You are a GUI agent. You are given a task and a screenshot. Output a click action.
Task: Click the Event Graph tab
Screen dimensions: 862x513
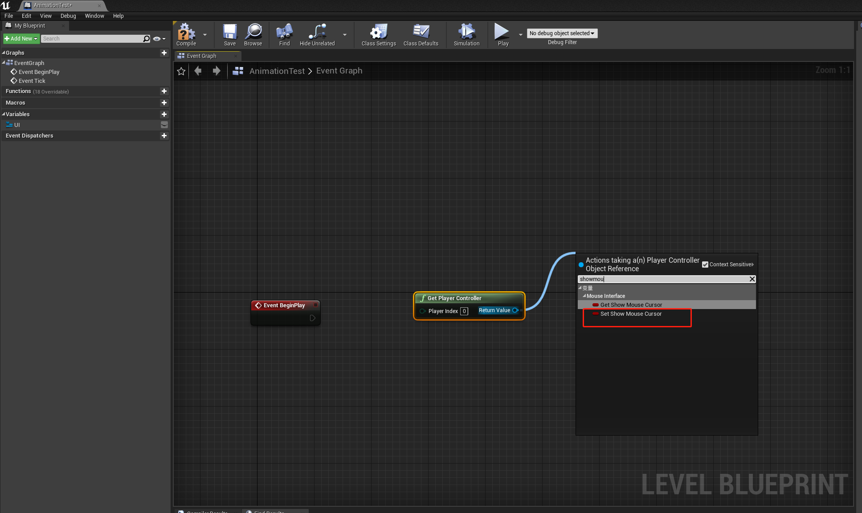204,56
